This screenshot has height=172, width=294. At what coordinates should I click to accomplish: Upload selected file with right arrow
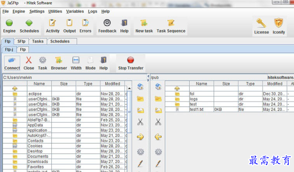[x=140, y=137]
